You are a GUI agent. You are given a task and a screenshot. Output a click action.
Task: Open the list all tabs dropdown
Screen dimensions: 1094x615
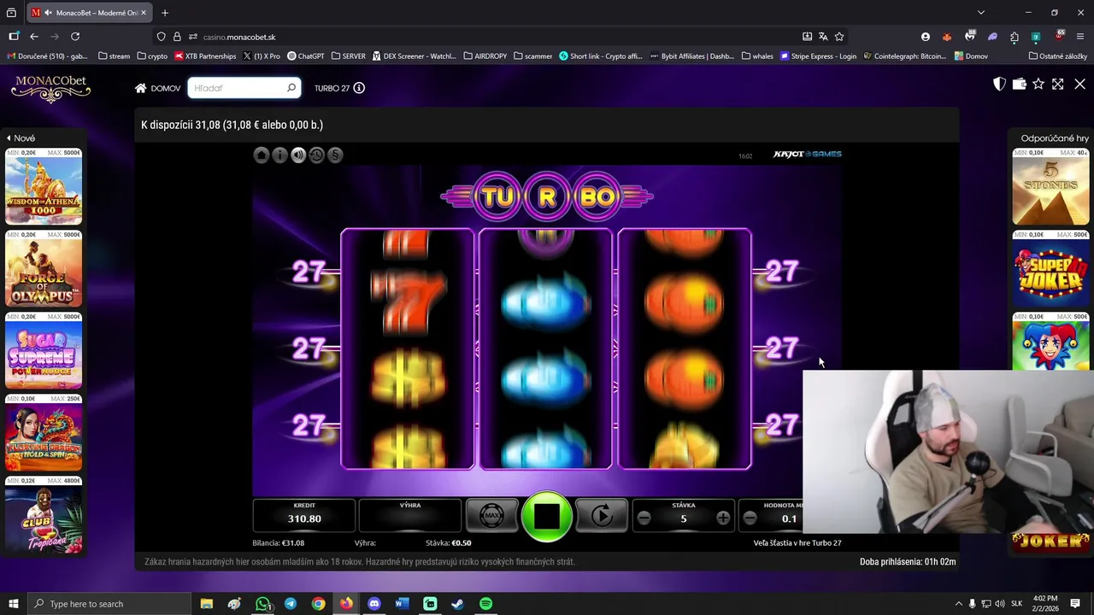pyautogui.click(x=981, y=13)
